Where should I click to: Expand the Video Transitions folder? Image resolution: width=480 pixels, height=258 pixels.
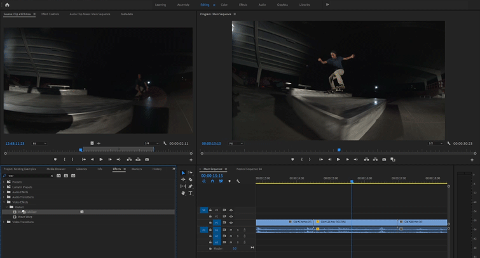pos(4,222)
